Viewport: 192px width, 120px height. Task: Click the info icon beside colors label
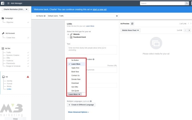point(93,59)
